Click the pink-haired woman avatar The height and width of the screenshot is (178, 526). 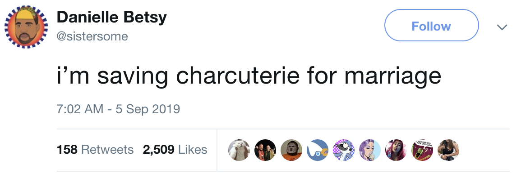coord(396,150)
